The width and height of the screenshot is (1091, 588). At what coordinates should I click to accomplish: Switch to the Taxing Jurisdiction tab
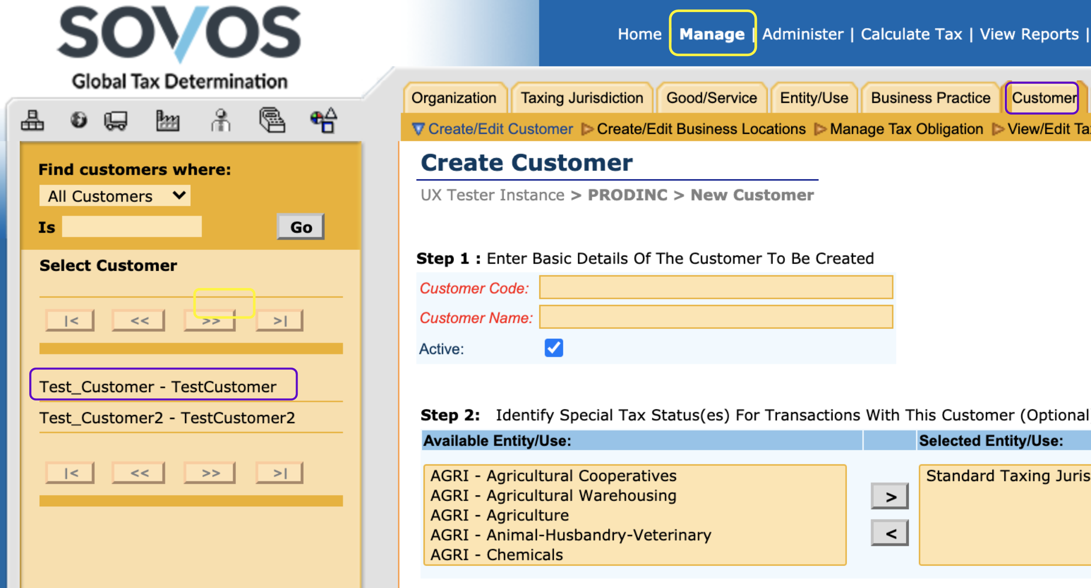click(x=581, y=98)
